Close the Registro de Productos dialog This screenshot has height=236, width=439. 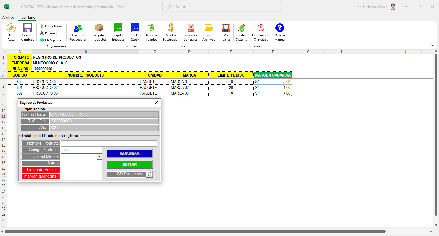click(157, 102)
